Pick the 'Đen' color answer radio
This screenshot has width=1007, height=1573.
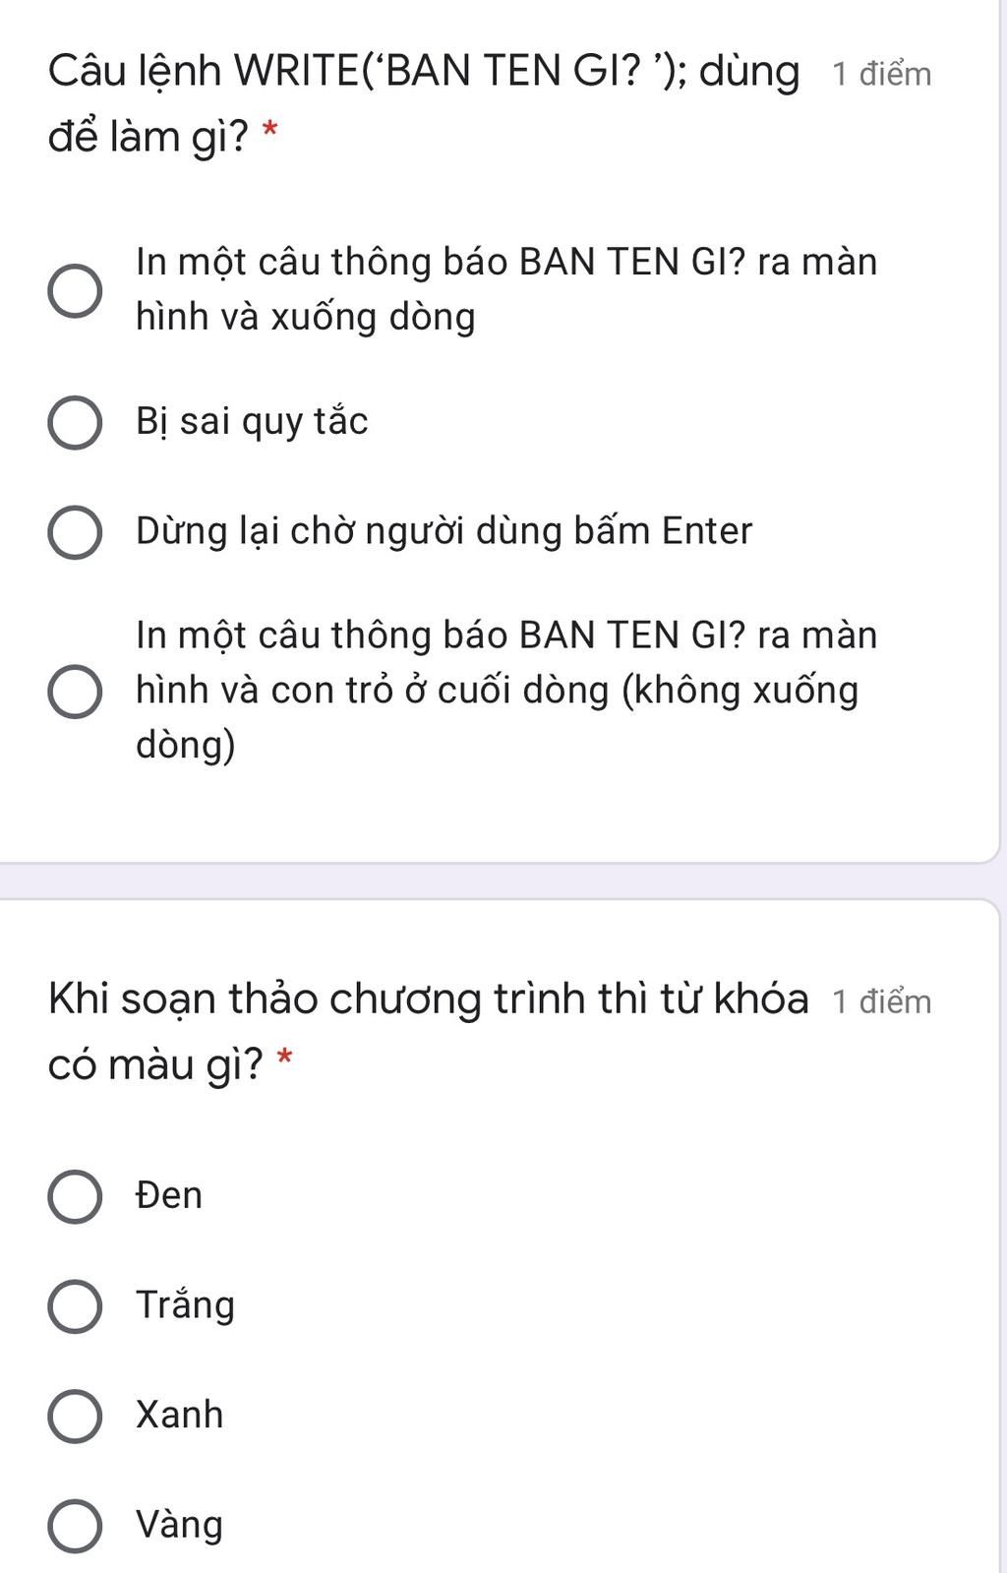75,1196
